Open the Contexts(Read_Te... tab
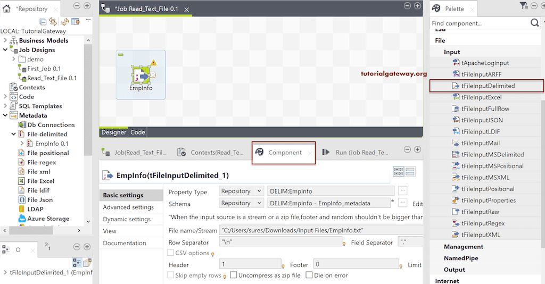 [x=210, y=153]
